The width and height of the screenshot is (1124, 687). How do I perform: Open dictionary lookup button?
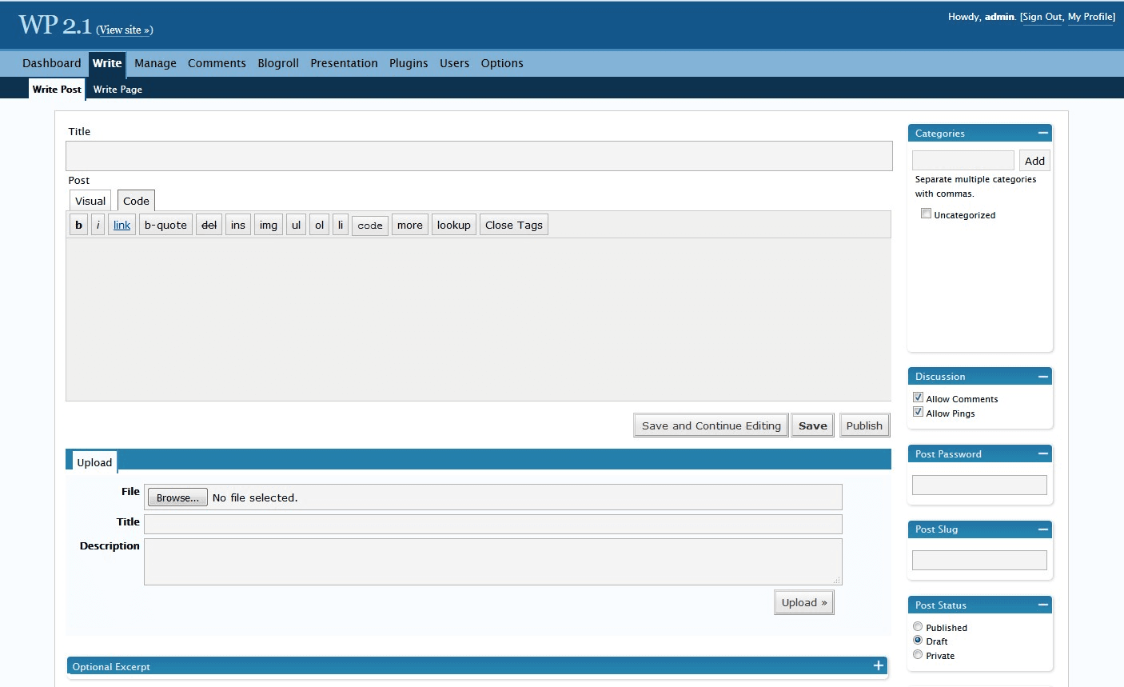click(454, 225)
